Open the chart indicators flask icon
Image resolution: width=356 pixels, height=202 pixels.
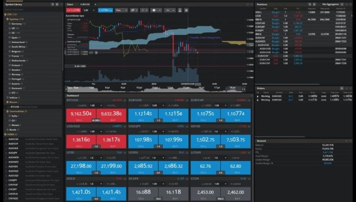click(x=180, y=10)
